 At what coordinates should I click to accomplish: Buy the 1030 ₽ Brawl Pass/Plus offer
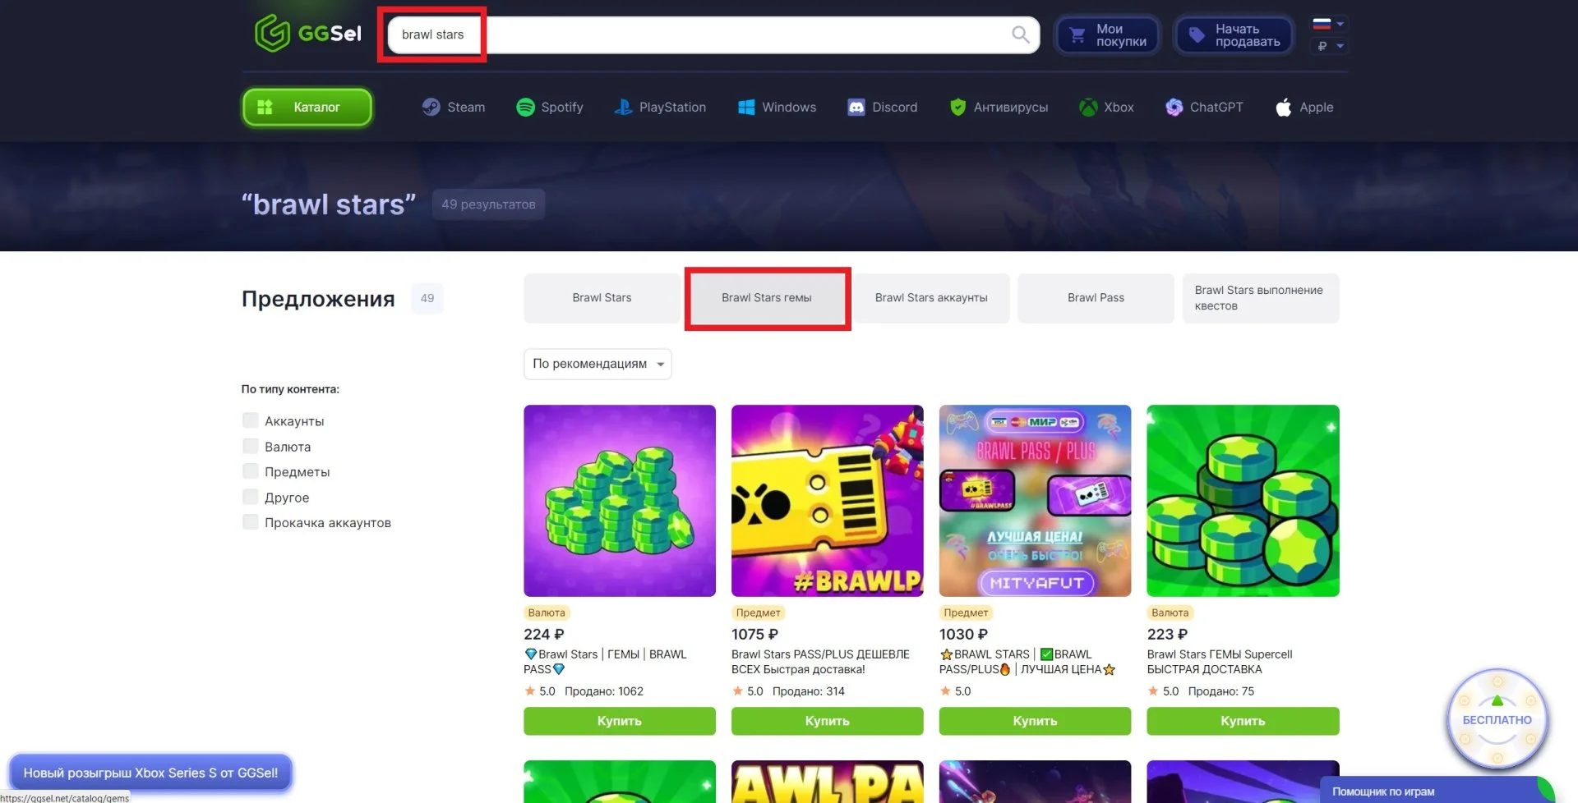click(x=1035, y=721)
